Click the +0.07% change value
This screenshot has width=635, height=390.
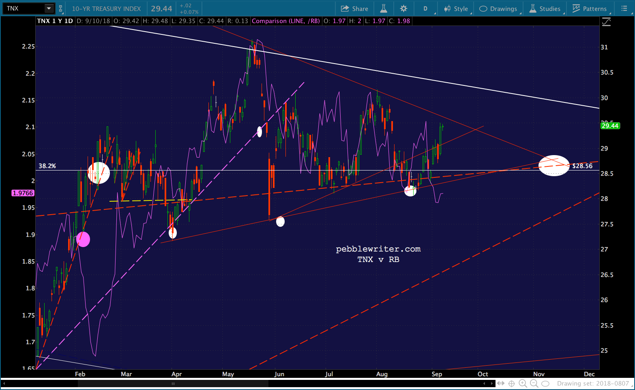[x=189, y=12]
